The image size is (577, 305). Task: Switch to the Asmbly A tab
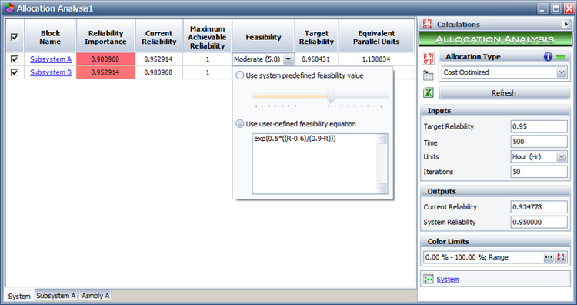tap(95, 296)
